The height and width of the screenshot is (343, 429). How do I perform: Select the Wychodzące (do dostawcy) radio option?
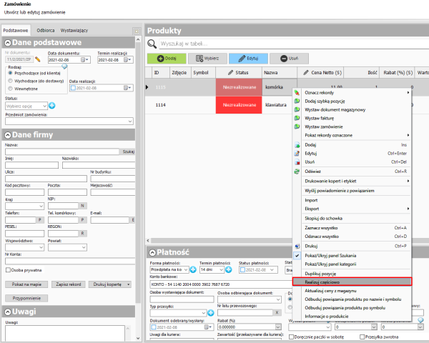(x=11, y=81)
